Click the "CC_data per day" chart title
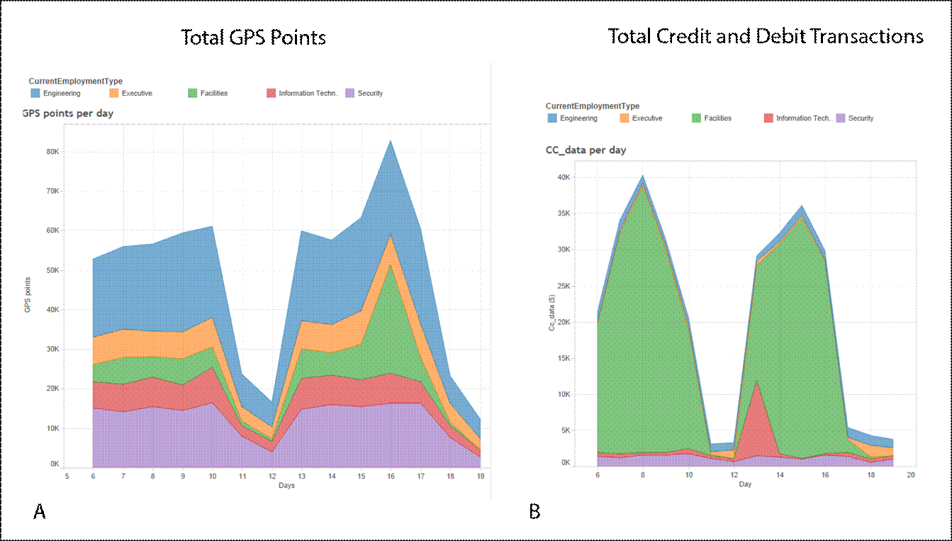Viewport: 952px width, 541px height. click(586, 150)
